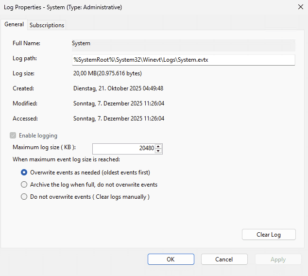Click the Log size value 20,00 MB
The image size is (308, 276).
(107, 73)
